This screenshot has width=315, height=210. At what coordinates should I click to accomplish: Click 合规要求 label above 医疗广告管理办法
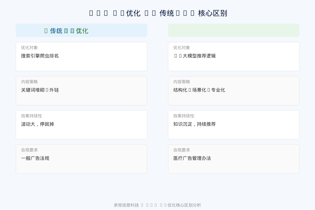pos(182,150)
